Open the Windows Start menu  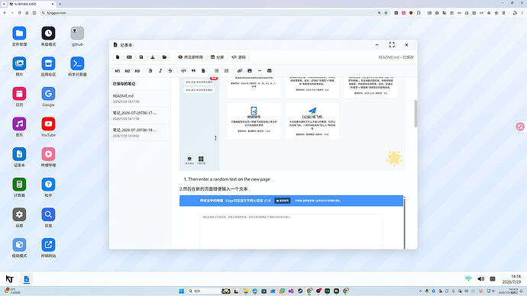click(x=182, y=291)
